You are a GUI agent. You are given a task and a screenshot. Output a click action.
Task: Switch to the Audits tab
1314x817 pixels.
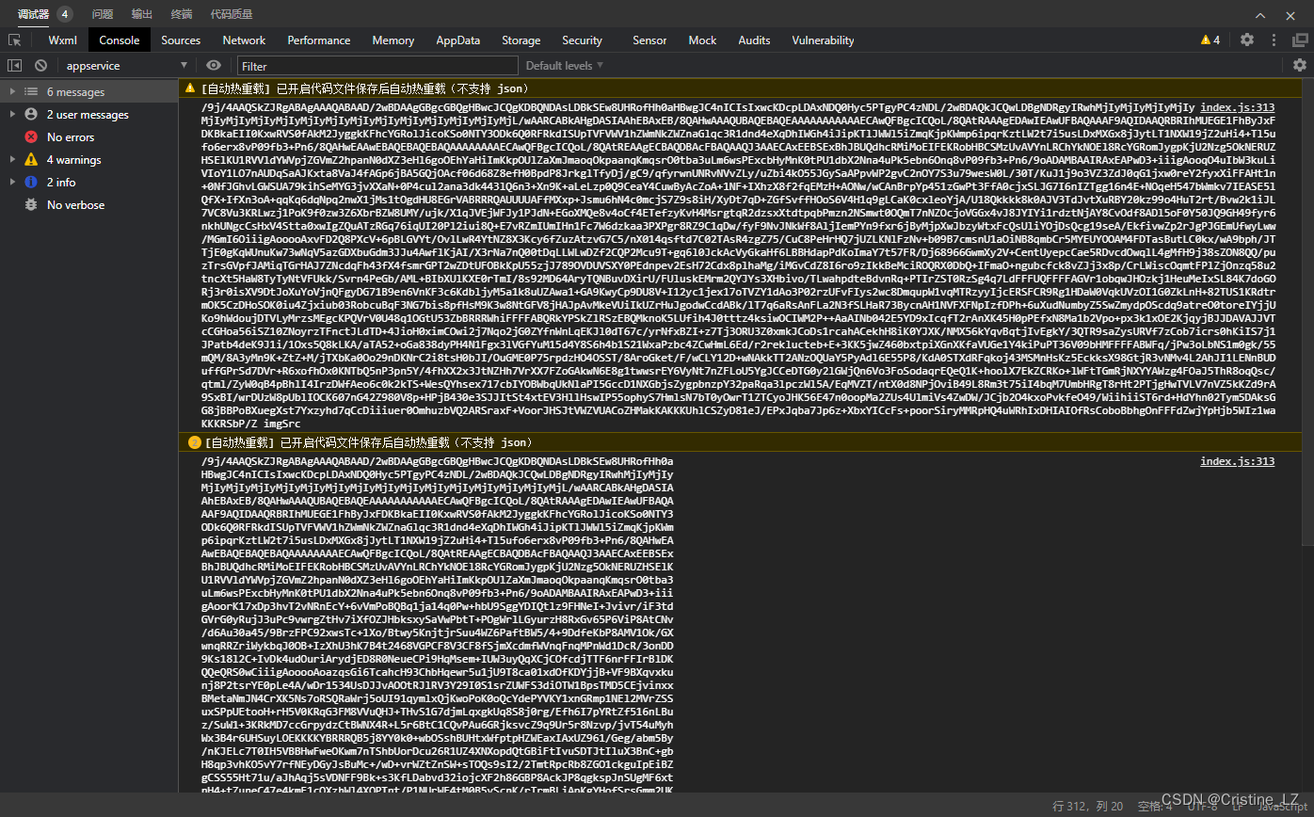tap(754, 40)
